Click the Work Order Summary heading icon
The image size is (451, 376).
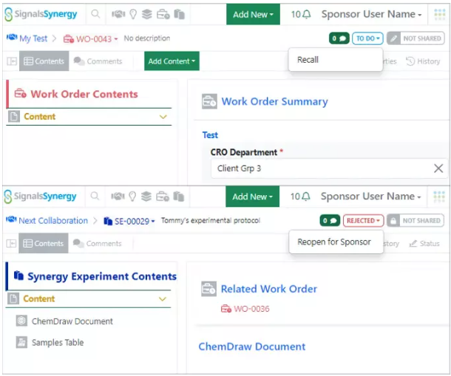[209, 102]
